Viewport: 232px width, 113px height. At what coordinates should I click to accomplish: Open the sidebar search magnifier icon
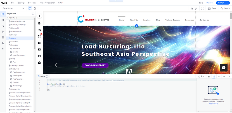click(3, 26)
